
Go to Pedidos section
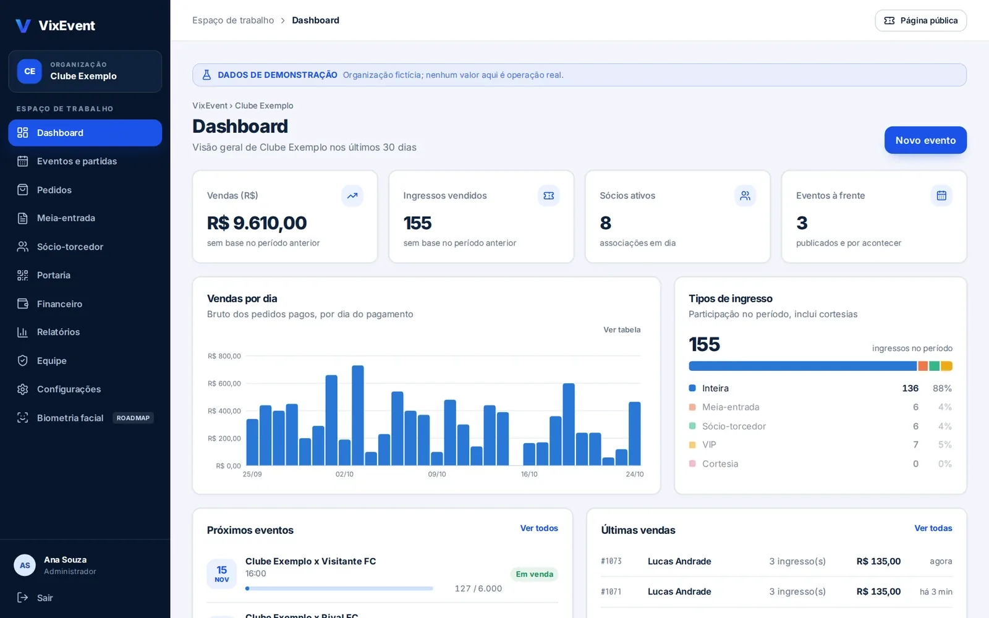85,190
